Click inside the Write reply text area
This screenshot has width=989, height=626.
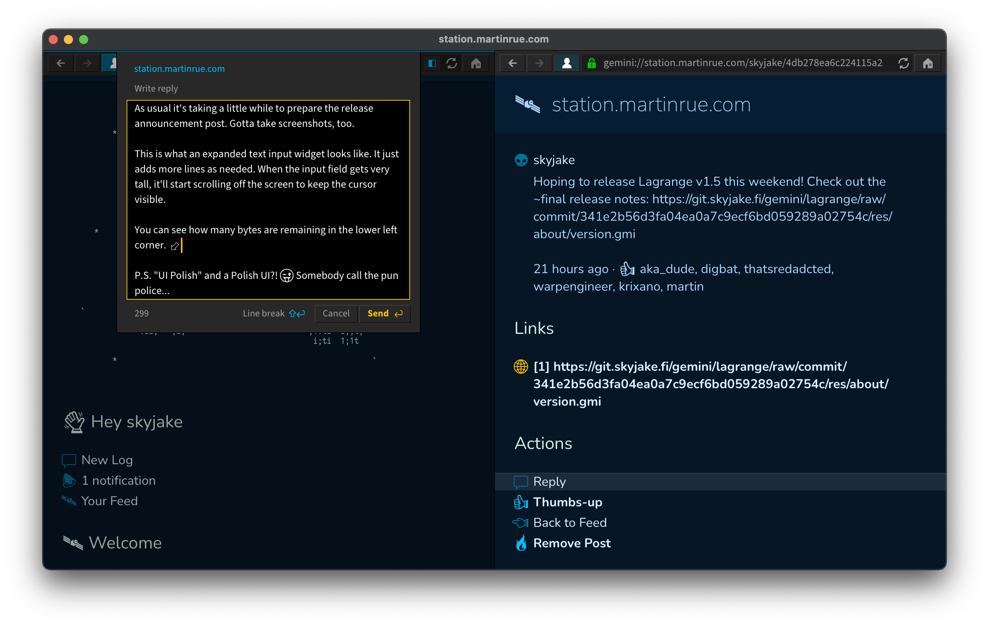268,199
